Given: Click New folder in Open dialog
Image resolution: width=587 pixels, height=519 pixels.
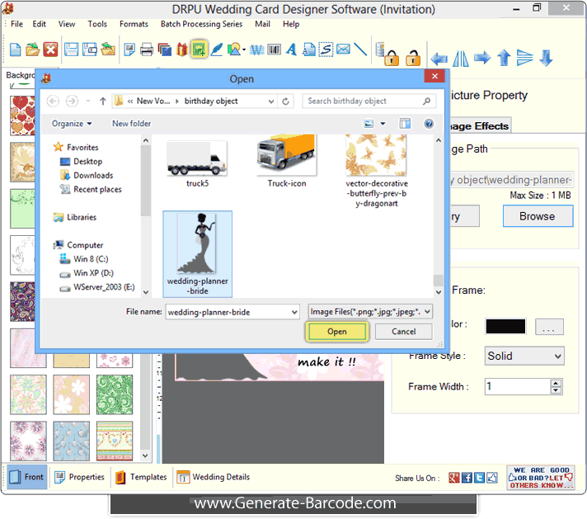Looking at the screenshot, I should pos(131,124).
